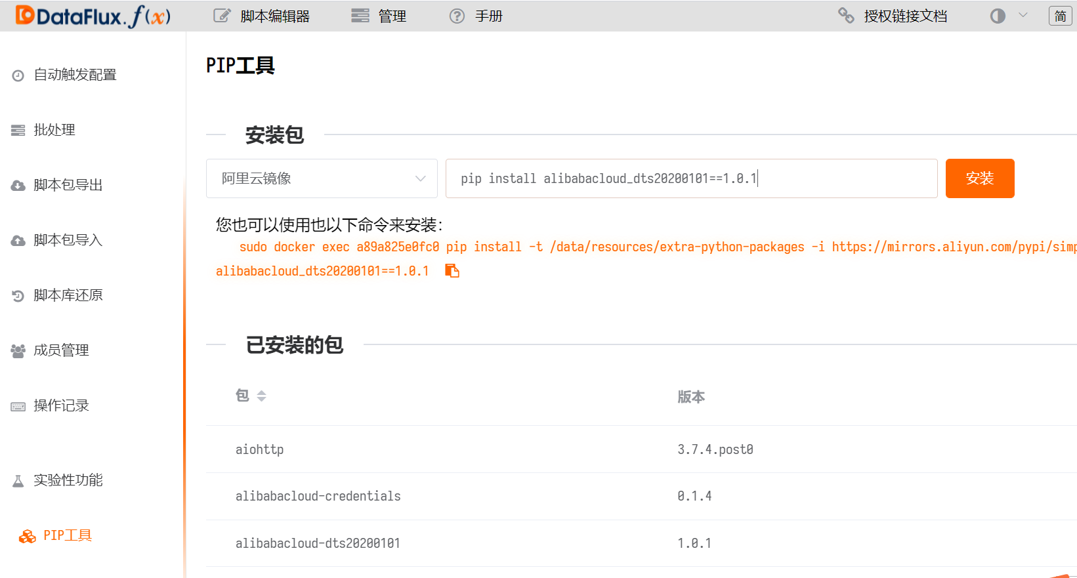
Task: Click version 0.1.4 cell
Action: tap(694, 496)
